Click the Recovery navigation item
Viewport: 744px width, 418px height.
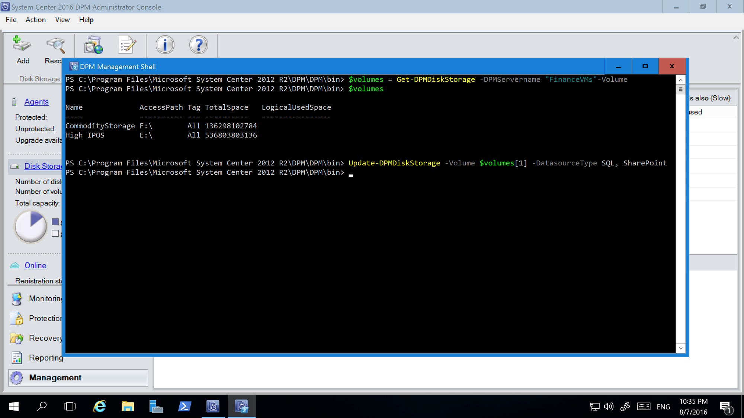point(46,338)
